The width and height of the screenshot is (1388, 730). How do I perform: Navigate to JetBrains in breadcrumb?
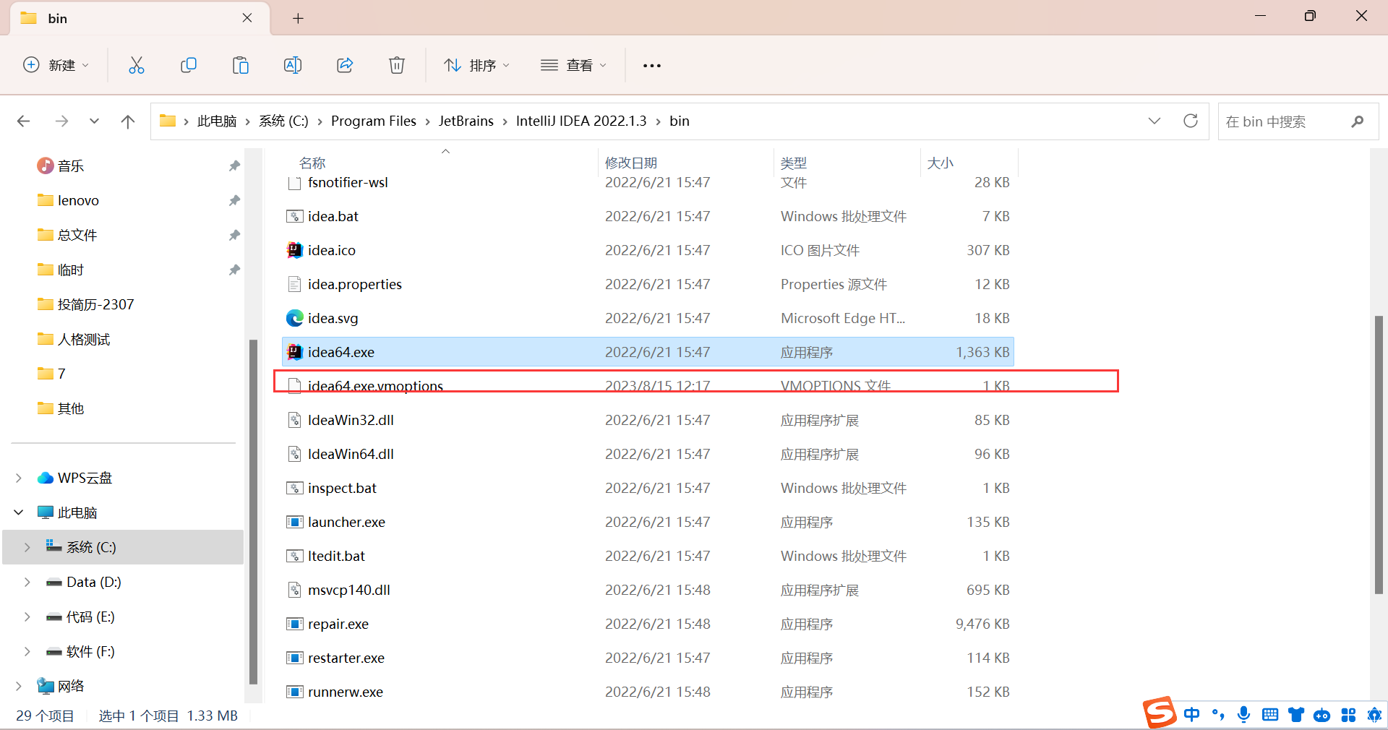[x=466, y=121]
